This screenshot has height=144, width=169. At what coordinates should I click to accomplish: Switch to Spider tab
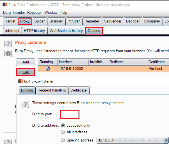pyautogui.click(x=40, y=21)
